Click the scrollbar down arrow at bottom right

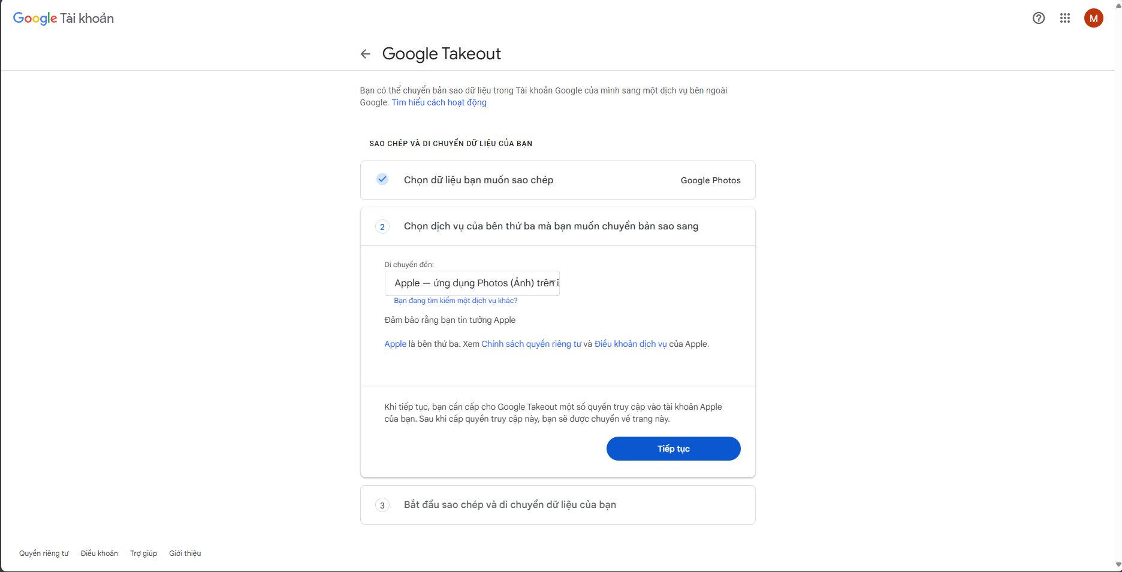tap(1118, 564)
